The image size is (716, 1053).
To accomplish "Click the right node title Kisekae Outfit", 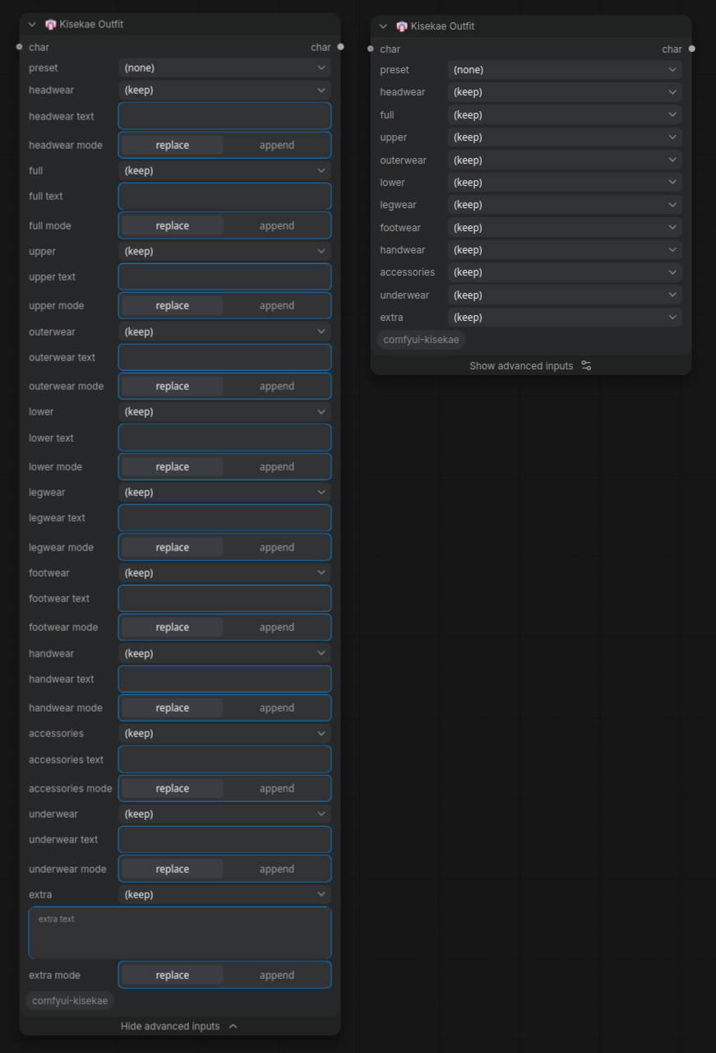I will 442,26.
